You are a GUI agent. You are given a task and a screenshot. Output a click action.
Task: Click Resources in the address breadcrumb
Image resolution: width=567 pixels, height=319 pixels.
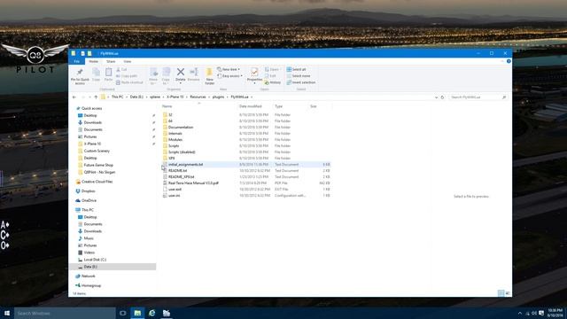pyautogui.click(x=198, y=97)
